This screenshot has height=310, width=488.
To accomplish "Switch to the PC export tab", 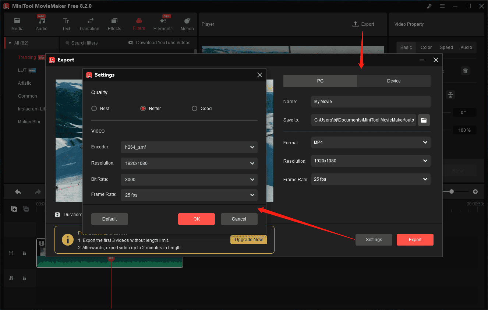I will click(320, 81).
